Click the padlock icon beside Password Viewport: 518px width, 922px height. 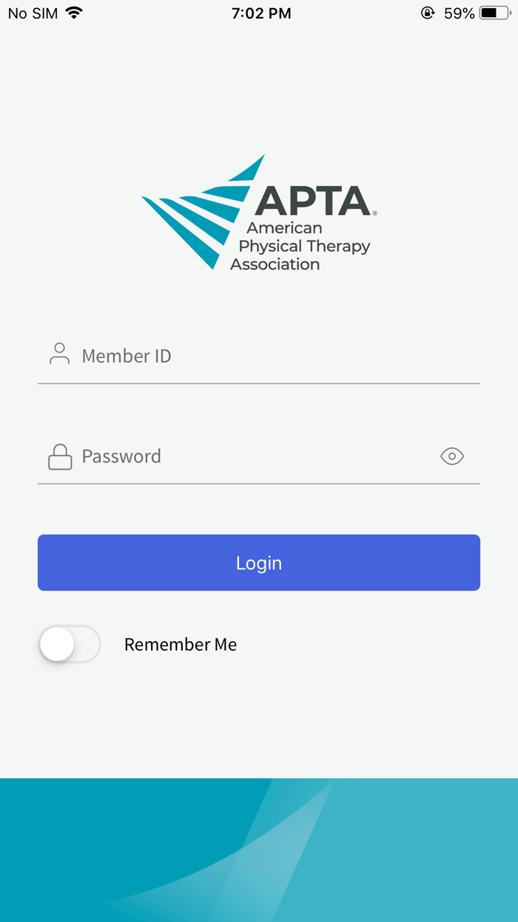59,455
